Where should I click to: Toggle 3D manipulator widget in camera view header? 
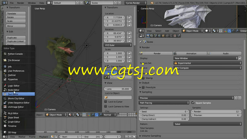[x=225, y=31]
